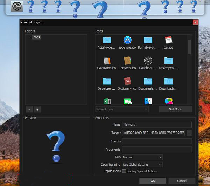Select the Developer folder icon

107,81
